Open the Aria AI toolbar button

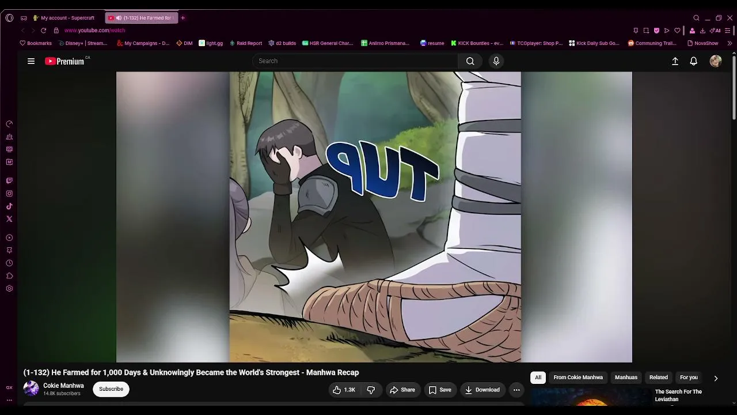pyautogui.click(x=715, y=31)
